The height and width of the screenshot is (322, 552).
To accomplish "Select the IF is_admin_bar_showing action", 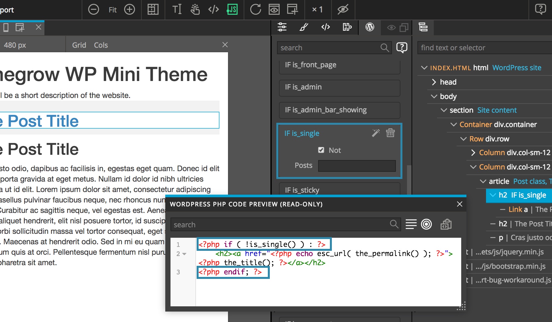I will pos(340,110).
